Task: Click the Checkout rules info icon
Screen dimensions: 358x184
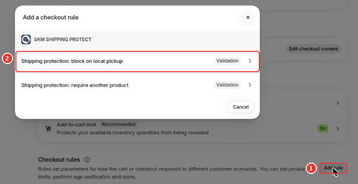Action: (87, 159)
